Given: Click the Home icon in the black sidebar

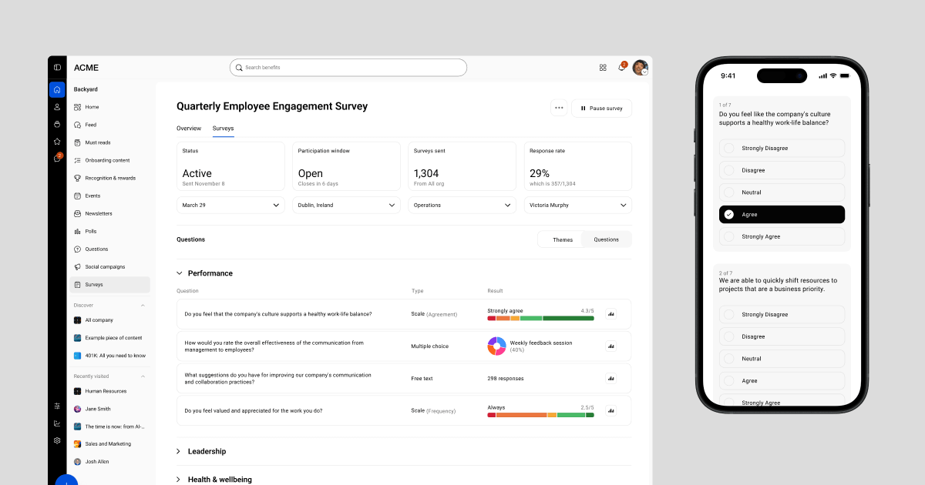Looking at the screenshot, I should pos(57,89).
